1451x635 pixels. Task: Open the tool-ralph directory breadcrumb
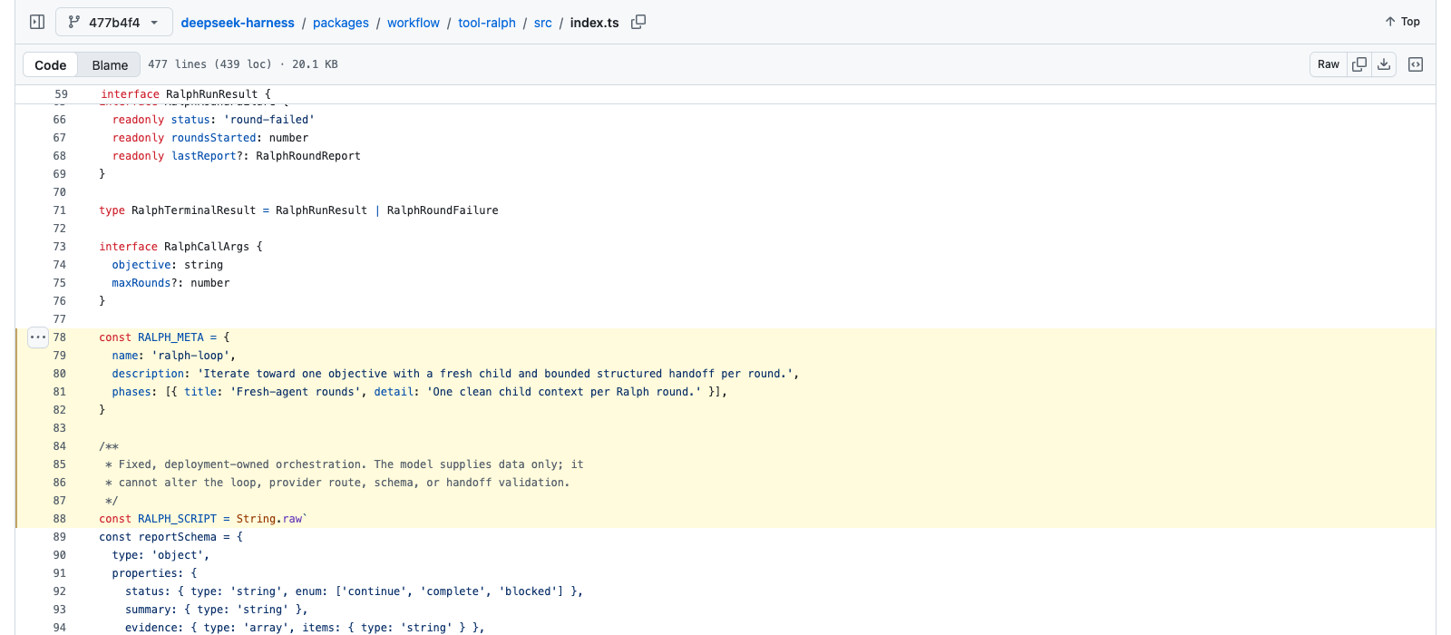487,23
